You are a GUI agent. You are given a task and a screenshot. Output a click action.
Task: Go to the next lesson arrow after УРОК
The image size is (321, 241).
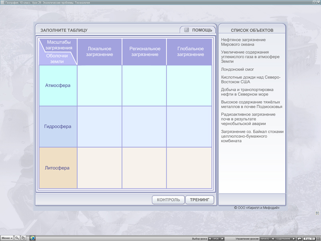pos(222,239)
